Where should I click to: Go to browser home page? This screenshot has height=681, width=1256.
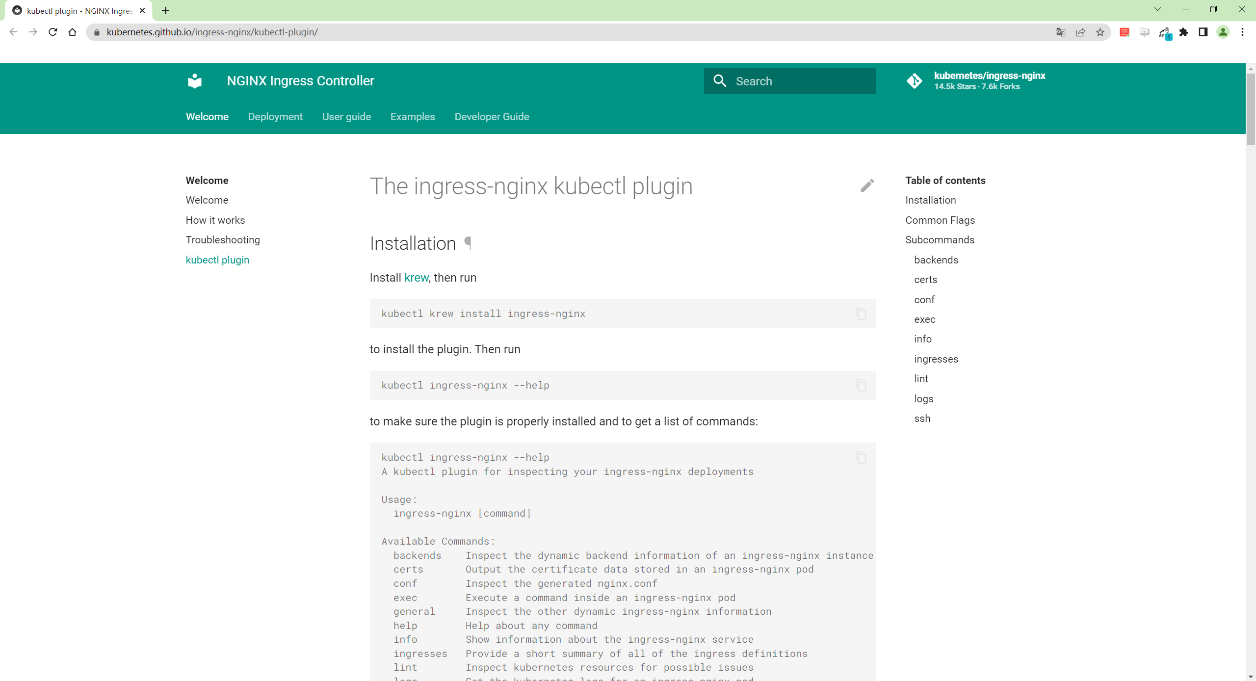pos(72,32)
